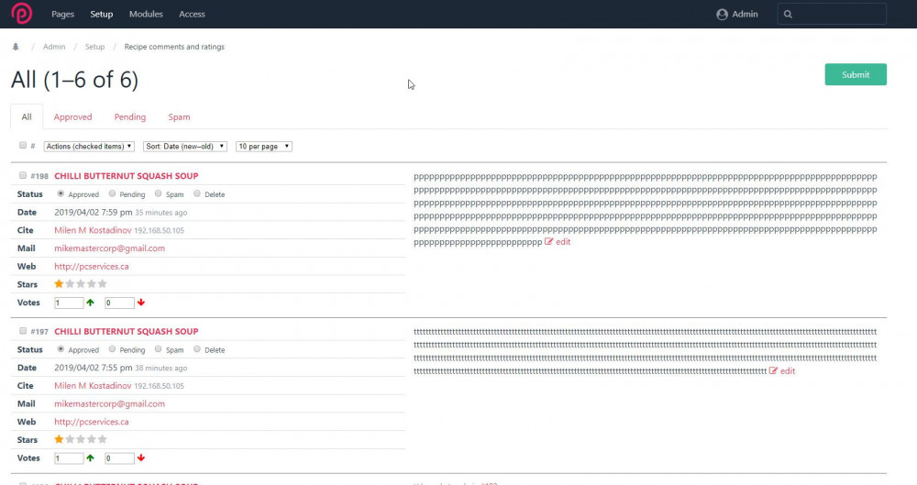Check the checkbox for comment #198
The height and width of the screenshot is (485, 917).
point(23,175)
